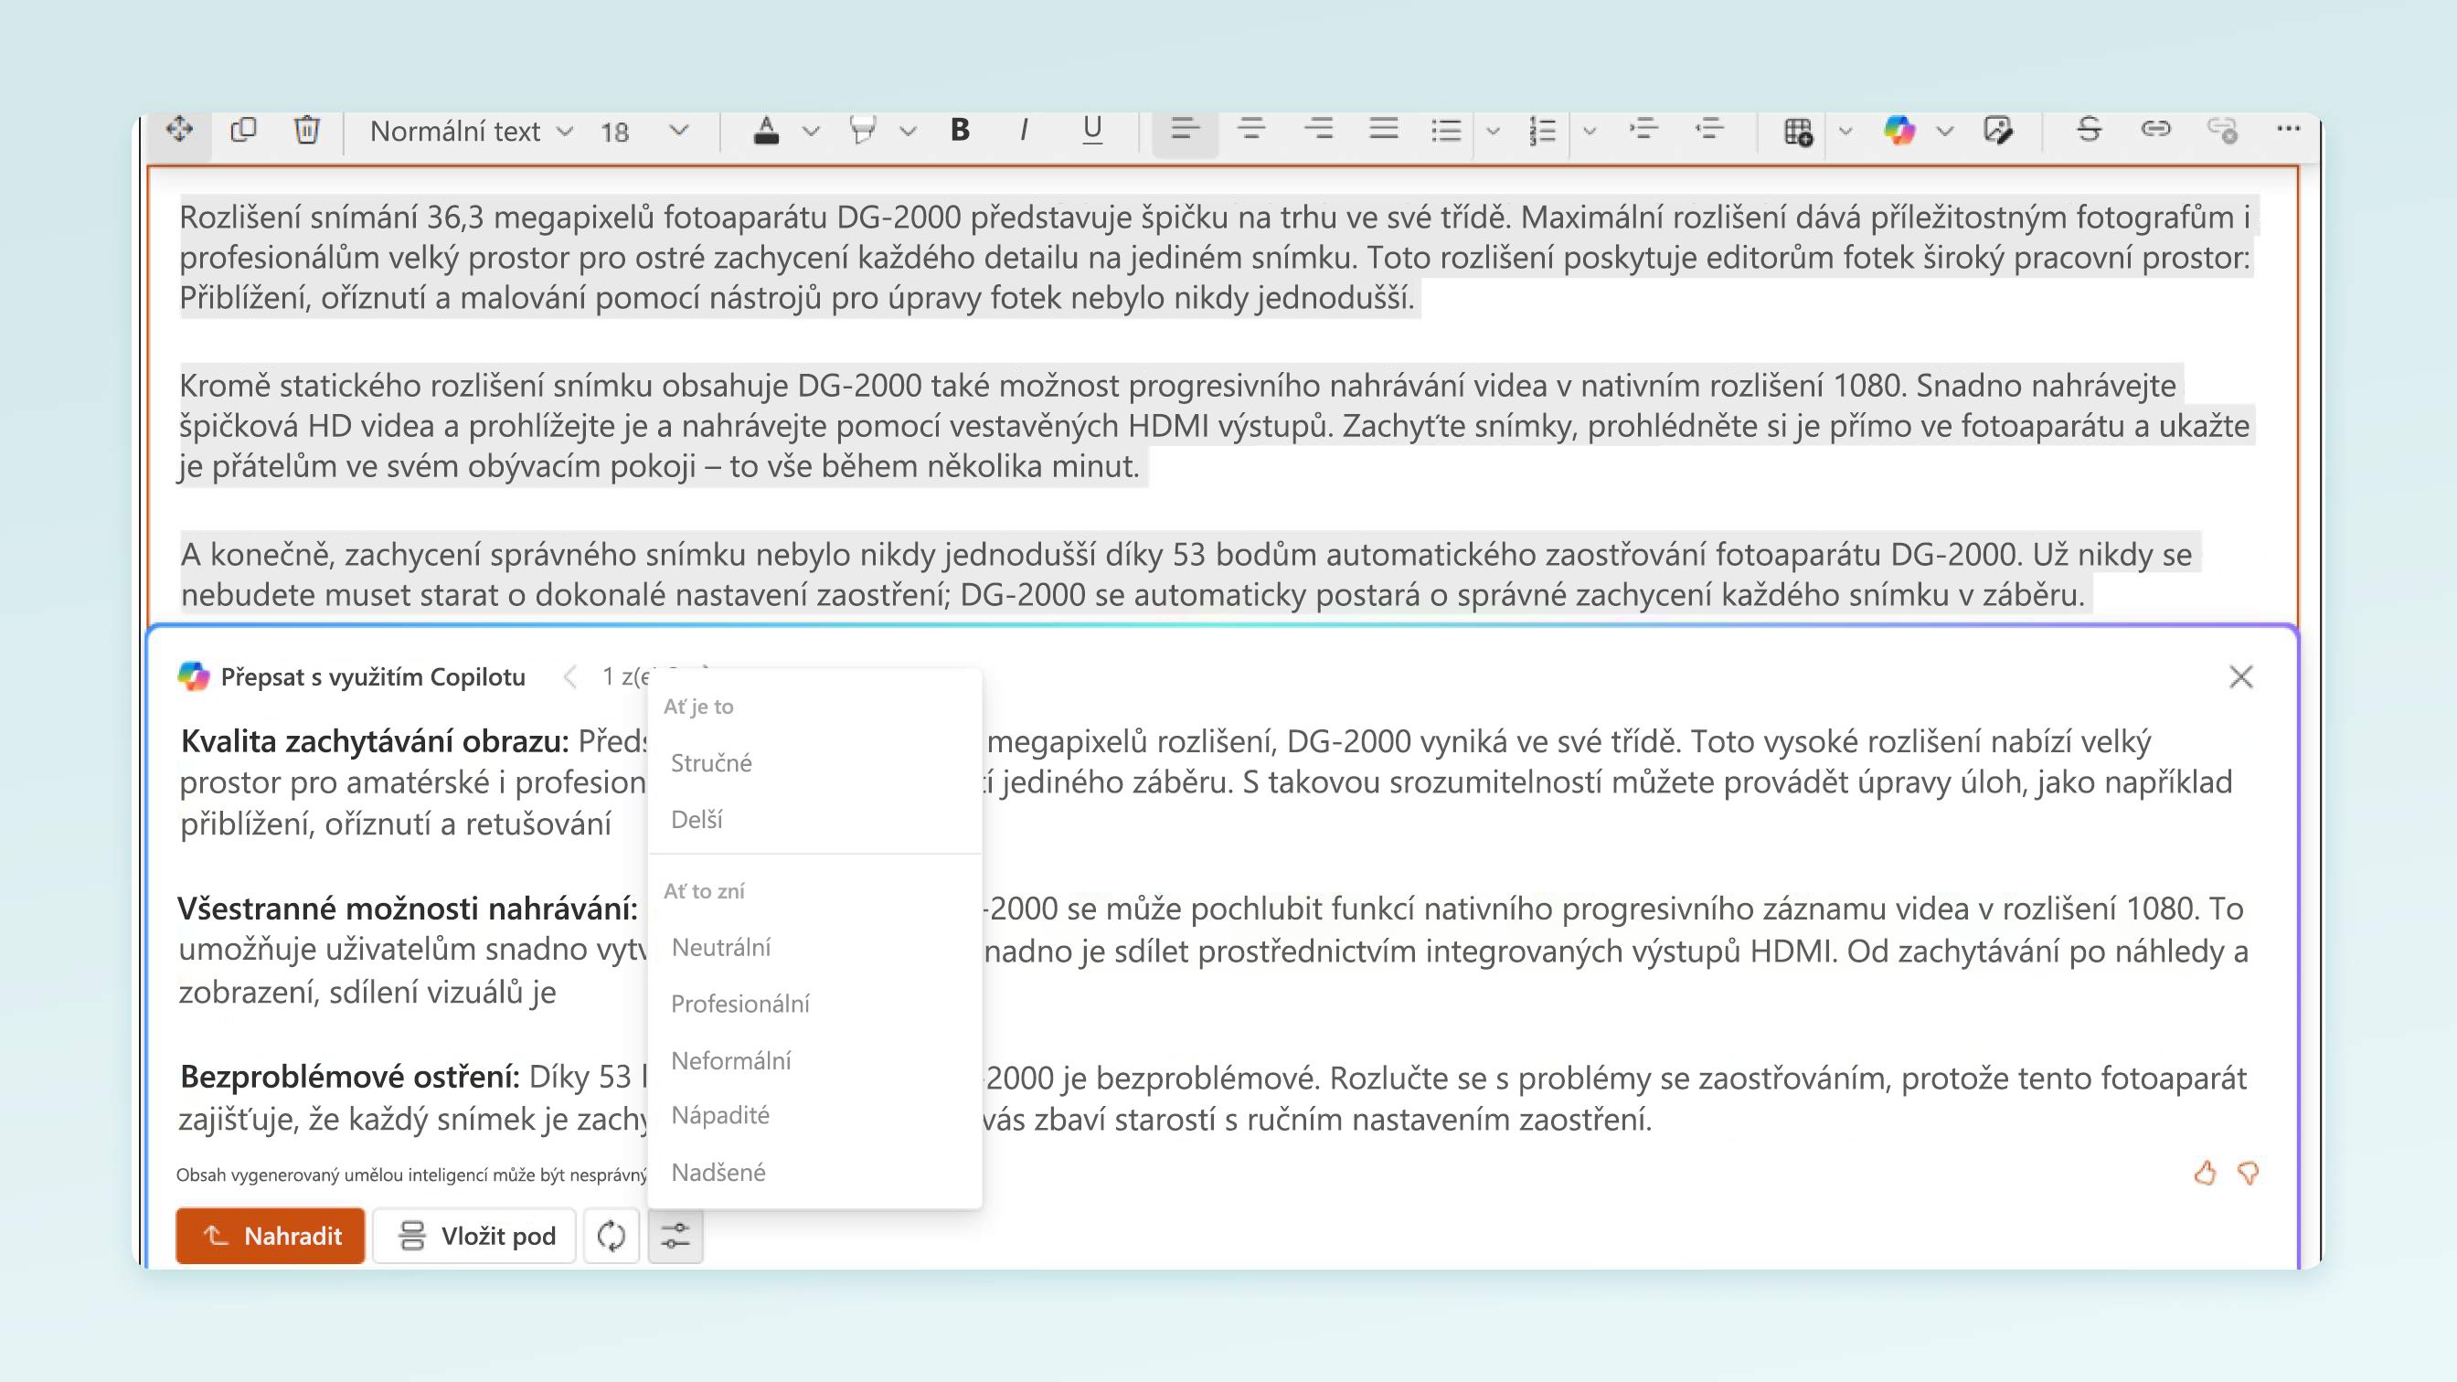Click the move web part icon

[x=178, y=129]
